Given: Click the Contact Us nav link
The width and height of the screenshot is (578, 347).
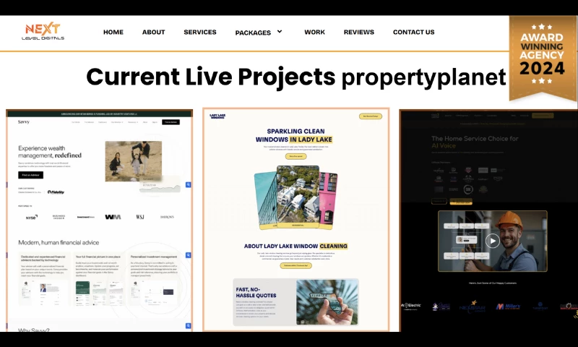Looking at the screenshot, I should (x=413, y=33).
